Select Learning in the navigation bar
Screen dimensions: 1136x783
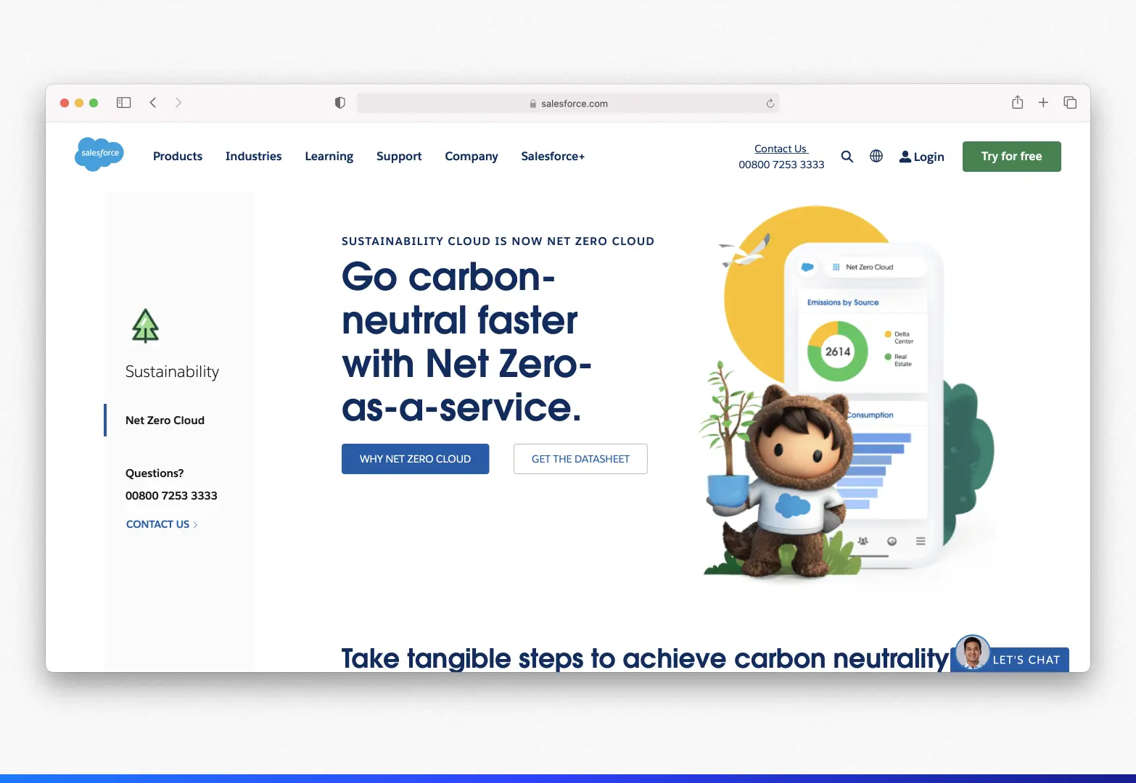(329, 156)
